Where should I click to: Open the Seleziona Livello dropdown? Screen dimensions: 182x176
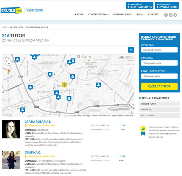click(159, 76)
